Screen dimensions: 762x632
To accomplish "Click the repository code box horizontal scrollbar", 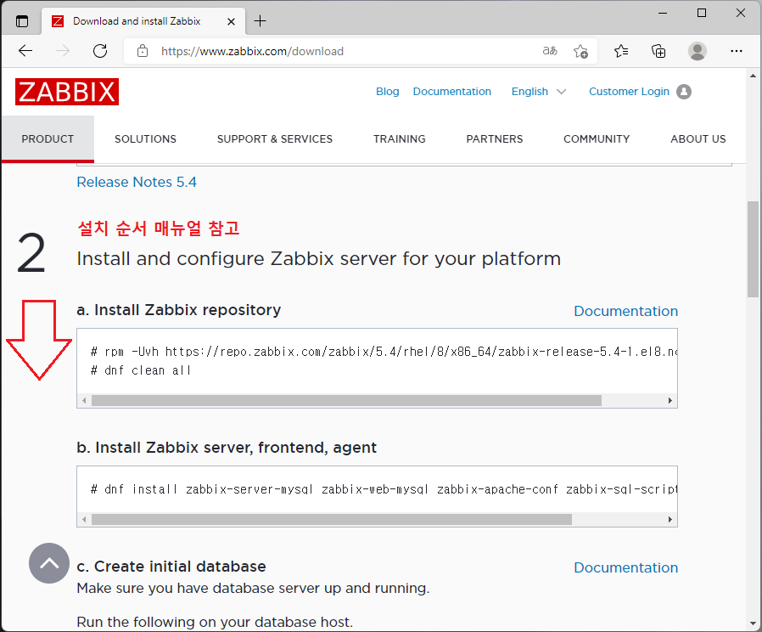I will pos(346,400).
